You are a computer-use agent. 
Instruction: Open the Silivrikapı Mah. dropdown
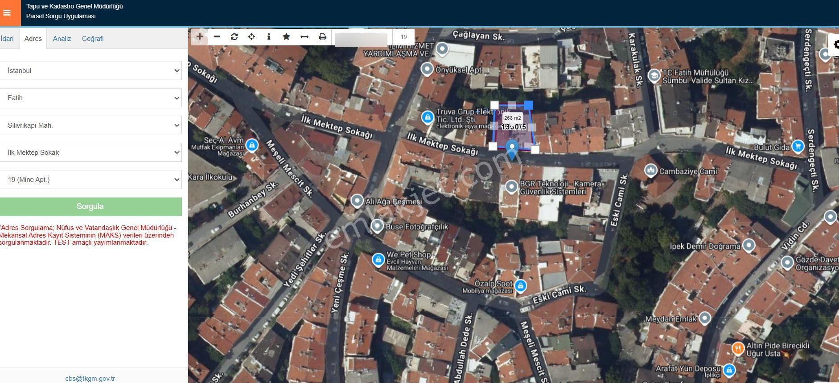(x=90, y=125)
